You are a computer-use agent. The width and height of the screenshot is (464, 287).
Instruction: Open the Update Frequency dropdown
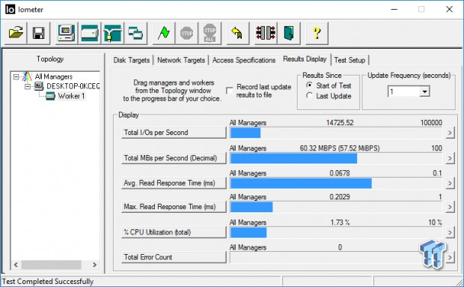click(x=424, y=91)
